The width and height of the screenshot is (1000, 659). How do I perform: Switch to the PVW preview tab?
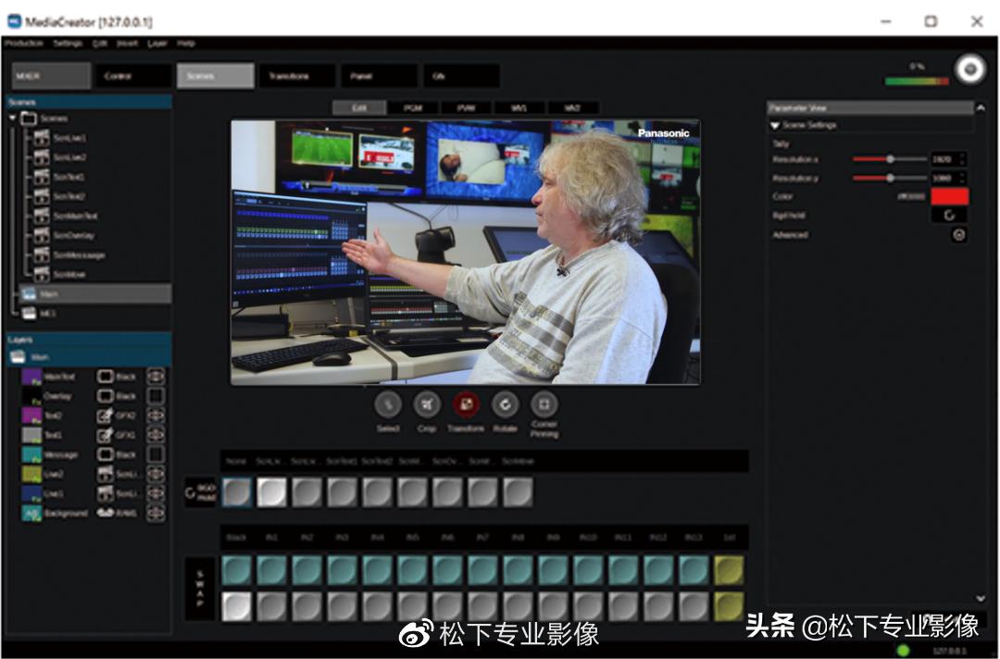(466, 107)
